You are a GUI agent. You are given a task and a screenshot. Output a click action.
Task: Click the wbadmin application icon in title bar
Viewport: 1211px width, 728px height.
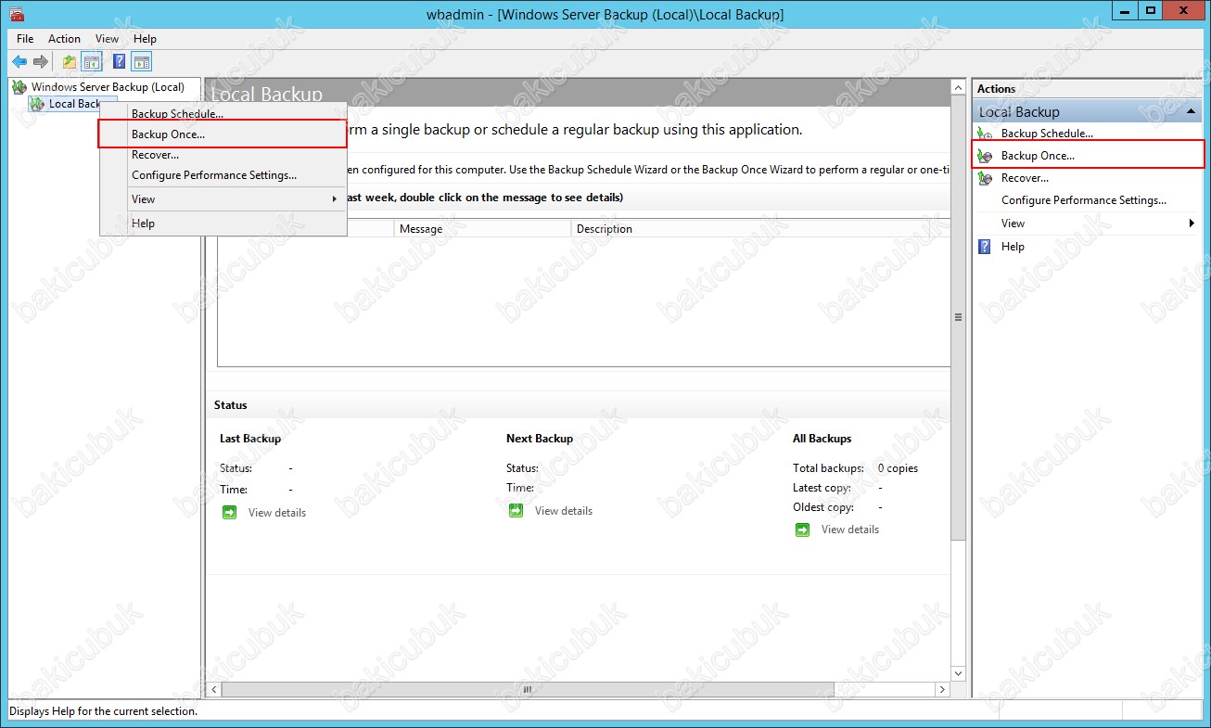[x=17, y=14]
